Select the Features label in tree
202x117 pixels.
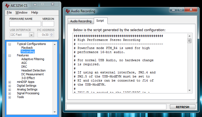pyautogui.click(x=23, y=55)
